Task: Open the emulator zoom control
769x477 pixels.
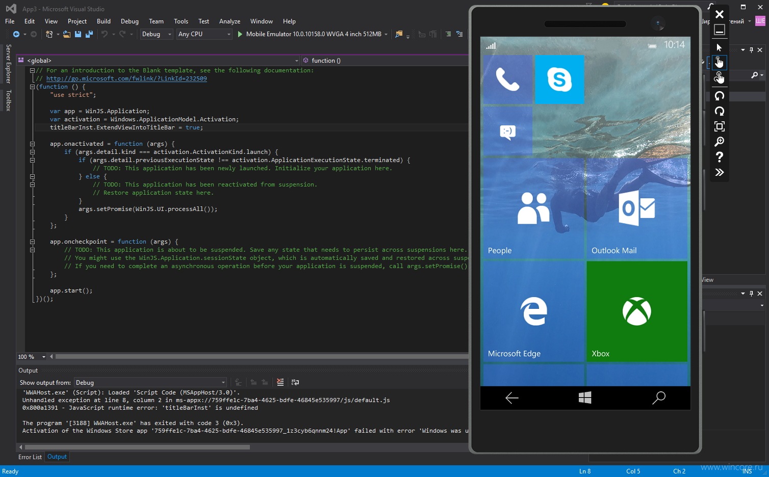Action: [x=719, y=142]
